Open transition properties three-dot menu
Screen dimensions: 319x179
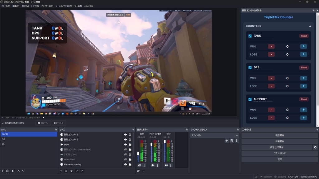237,141
